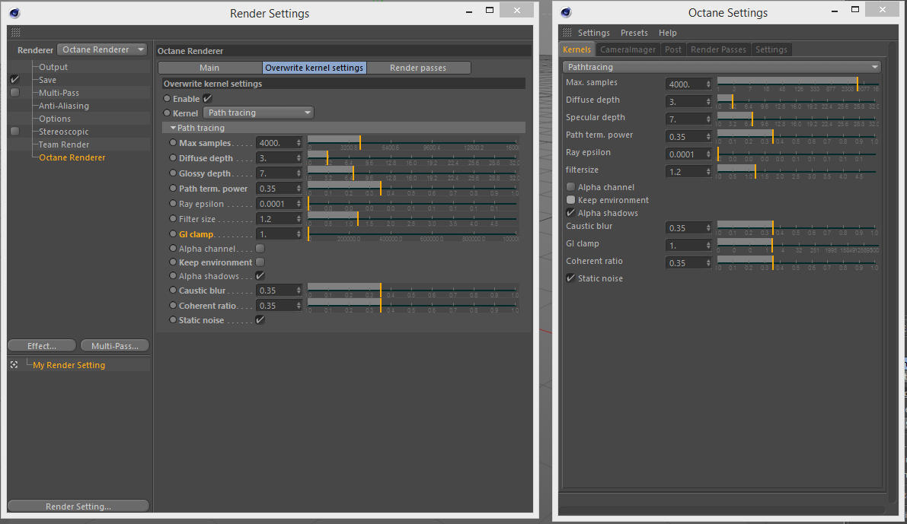This screenshot has height=524, width=907.
Task: Select Output in the settings list
Action: (53, 67)
